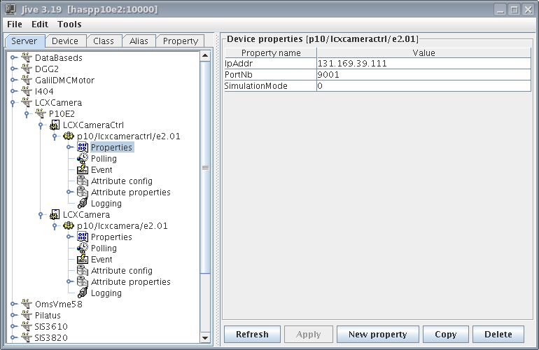Image resolution: width=539 pixels, height=350 pixels.
Task: Click the tree vertical scrollbar thumb
Action: [205, 167]
